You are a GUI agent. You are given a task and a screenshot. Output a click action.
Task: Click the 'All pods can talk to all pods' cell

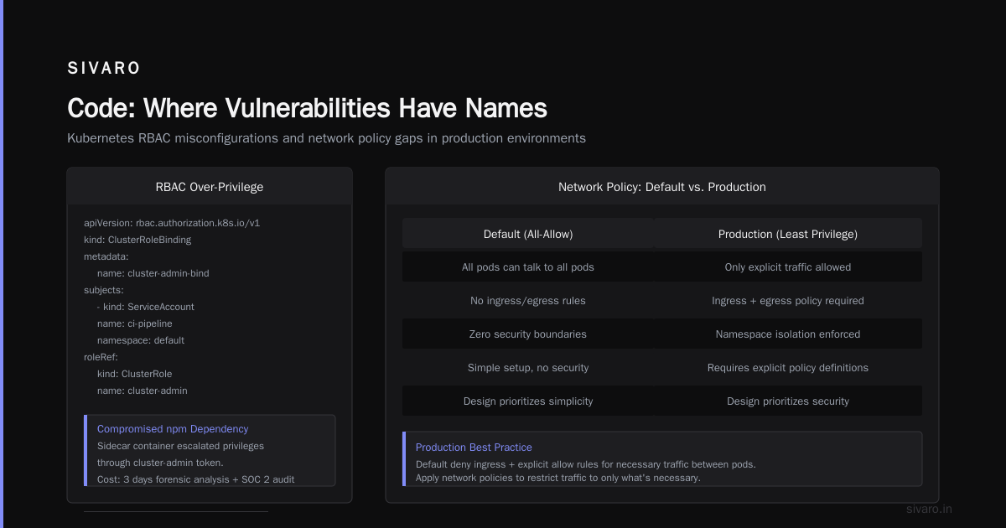click(x=528, y=267)
